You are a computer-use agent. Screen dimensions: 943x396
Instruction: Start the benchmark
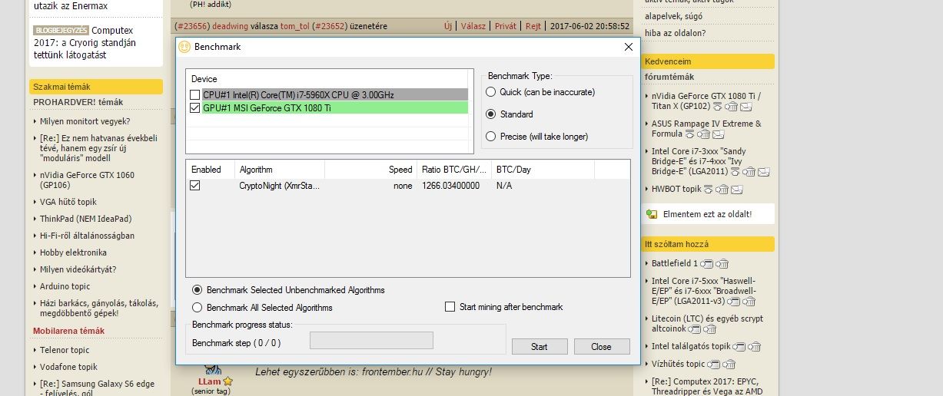[x=540, y=347]
